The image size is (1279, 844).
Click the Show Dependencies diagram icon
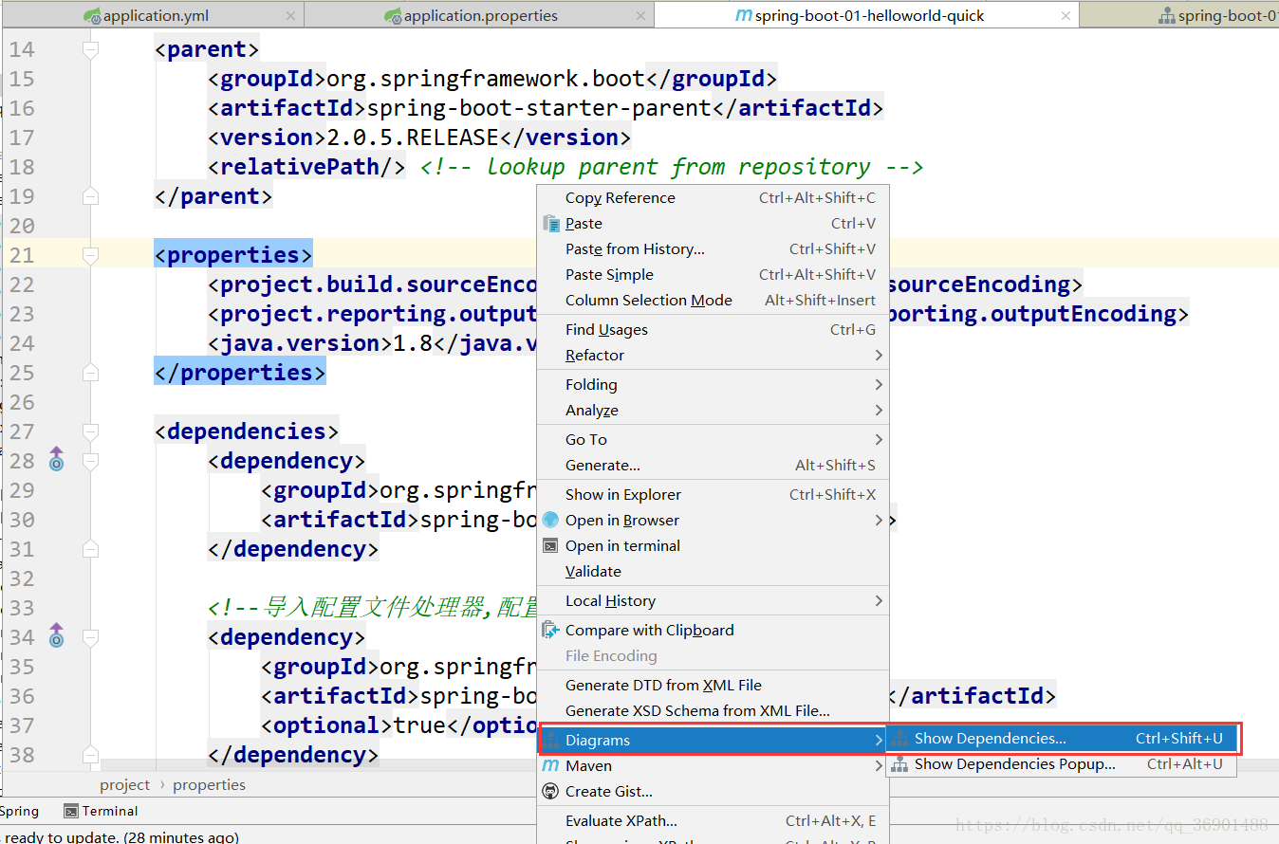click(x=899, y=739)
